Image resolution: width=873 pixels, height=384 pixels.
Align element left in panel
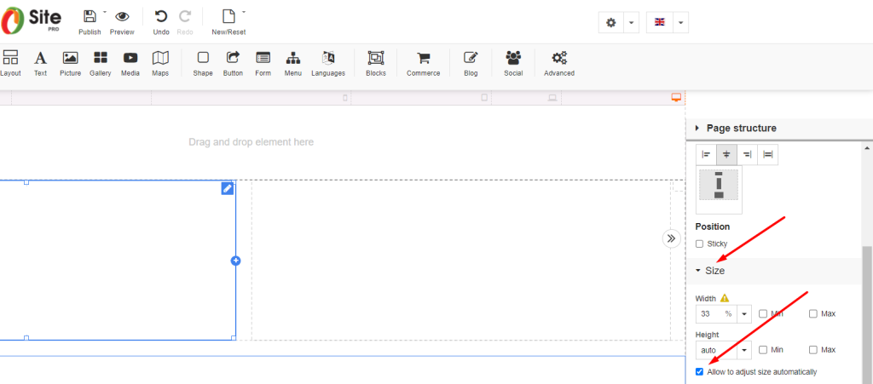tap(706, 154)
